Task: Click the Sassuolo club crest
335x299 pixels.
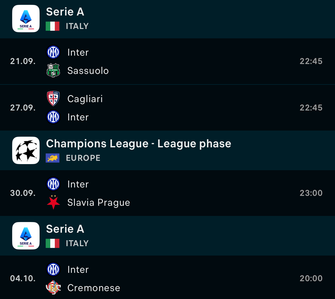Action: click(x=53, y=70)
